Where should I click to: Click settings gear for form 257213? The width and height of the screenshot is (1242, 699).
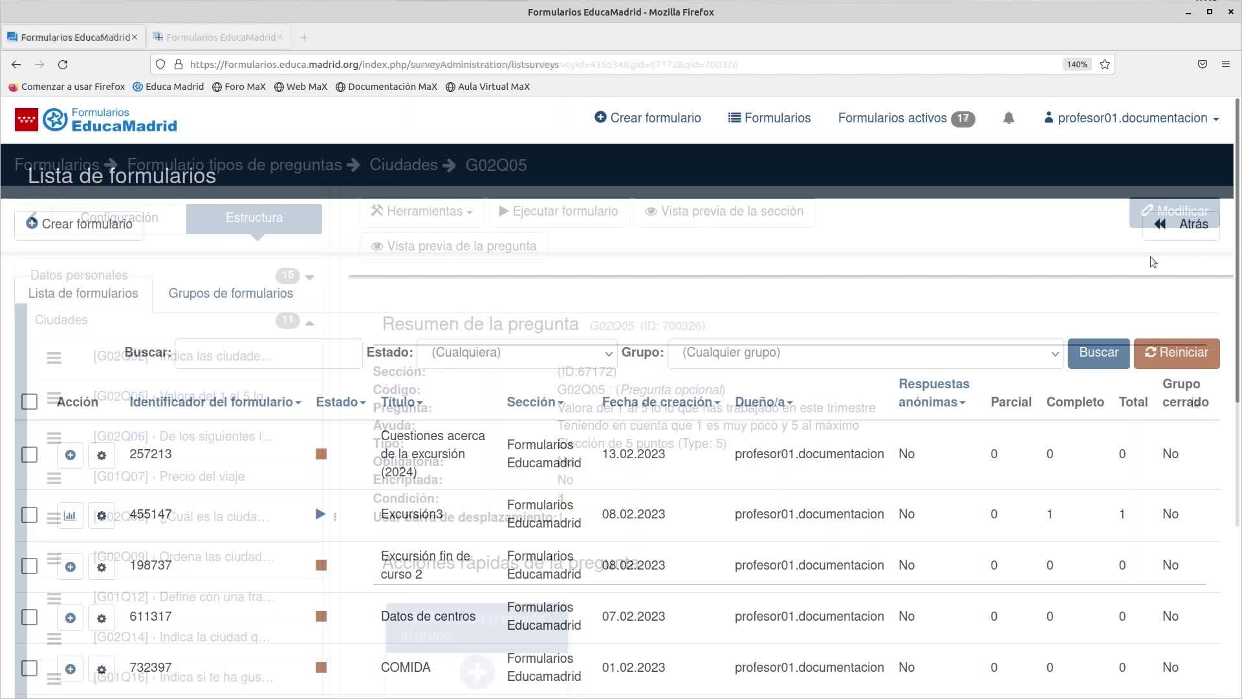102,456
